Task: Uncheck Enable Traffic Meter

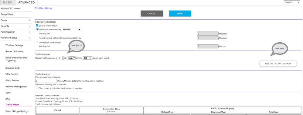Action: pyautogui.click(x=37, y=25)
